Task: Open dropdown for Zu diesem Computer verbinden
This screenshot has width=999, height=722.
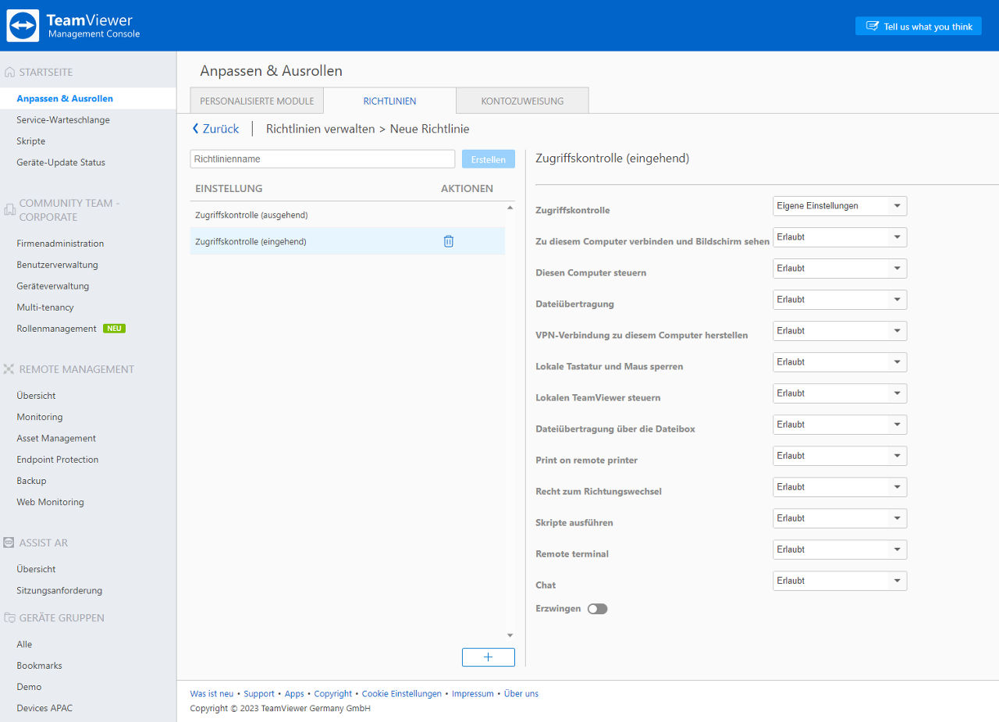Action: (840, 237)
